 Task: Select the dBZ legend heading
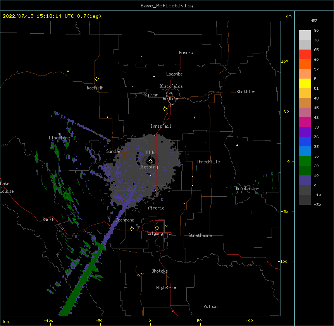click(x=314, y=21)
